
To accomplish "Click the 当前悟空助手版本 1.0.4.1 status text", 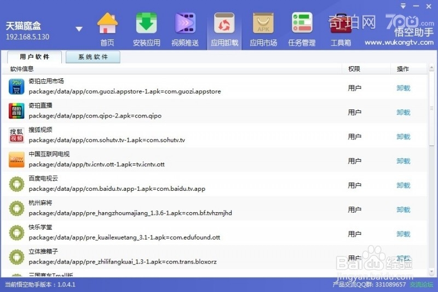I will 40,285.
